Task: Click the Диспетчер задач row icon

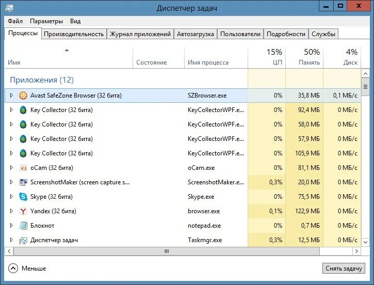Action: 23,240
